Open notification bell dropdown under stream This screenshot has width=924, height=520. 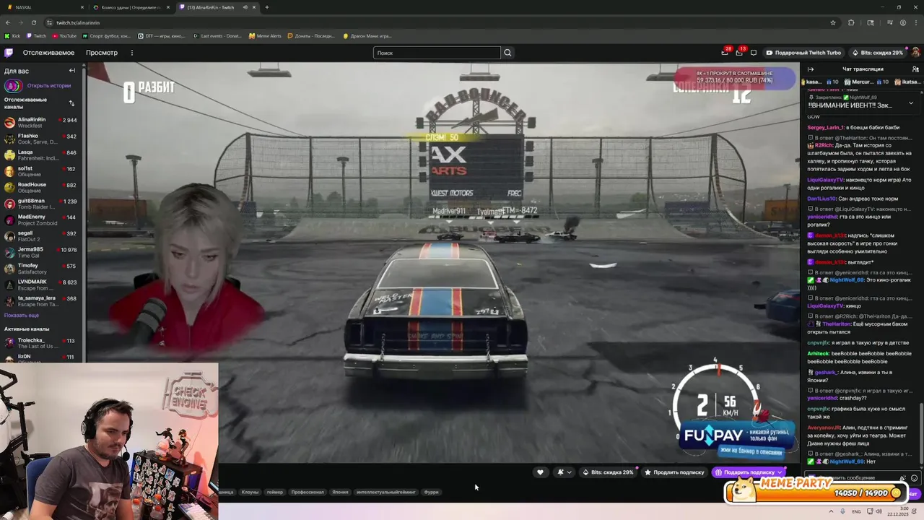click(x=564, y=472)
